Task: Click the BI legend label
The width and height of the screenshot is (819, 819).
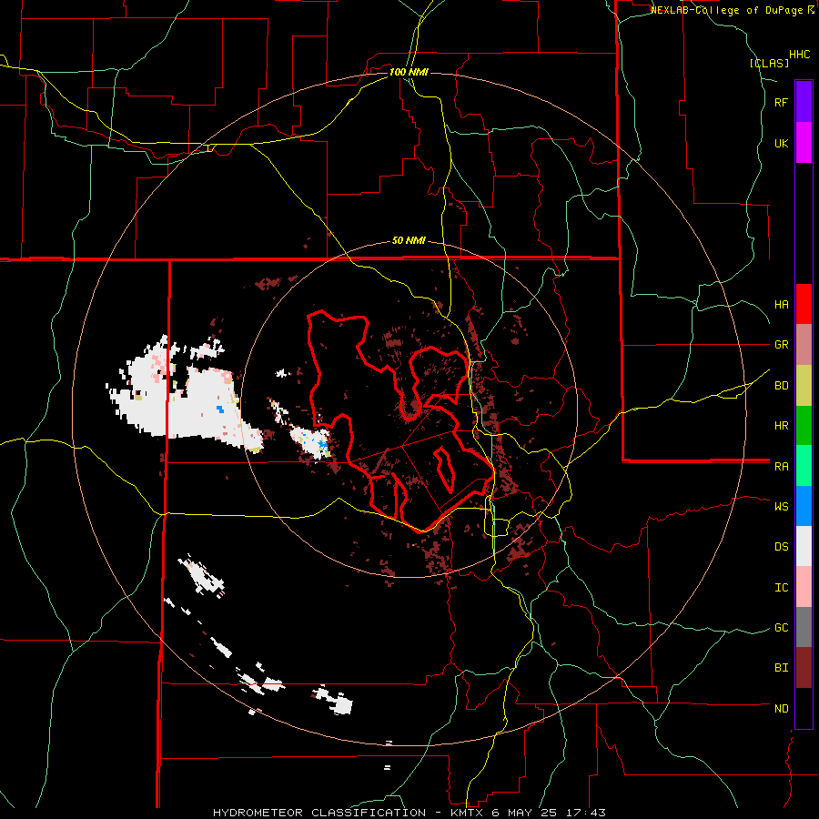Action: (x=782, y=668)
